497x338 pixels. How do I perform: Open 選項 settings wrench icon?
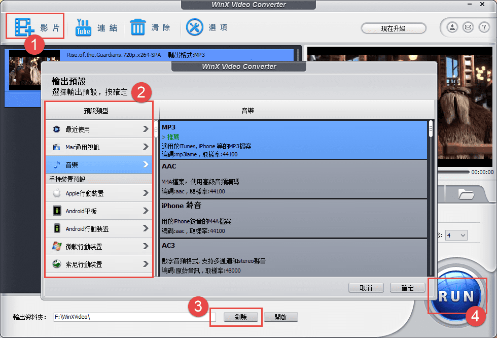click(194, 27)
